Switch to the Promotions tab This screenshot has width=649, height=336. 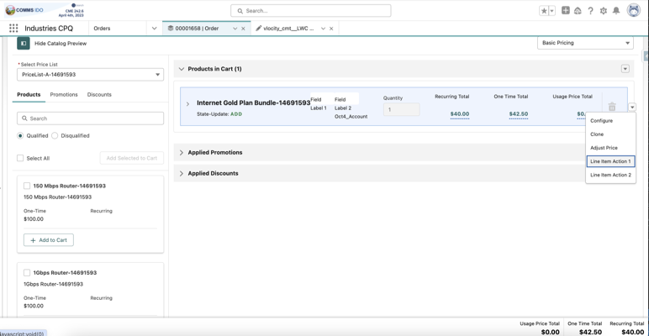coord(64,94)
